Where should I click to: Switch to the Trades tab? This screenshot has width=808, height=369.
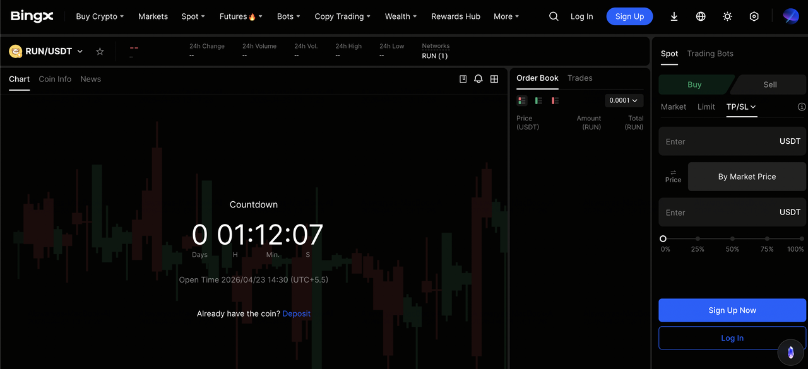click(579, 78)
